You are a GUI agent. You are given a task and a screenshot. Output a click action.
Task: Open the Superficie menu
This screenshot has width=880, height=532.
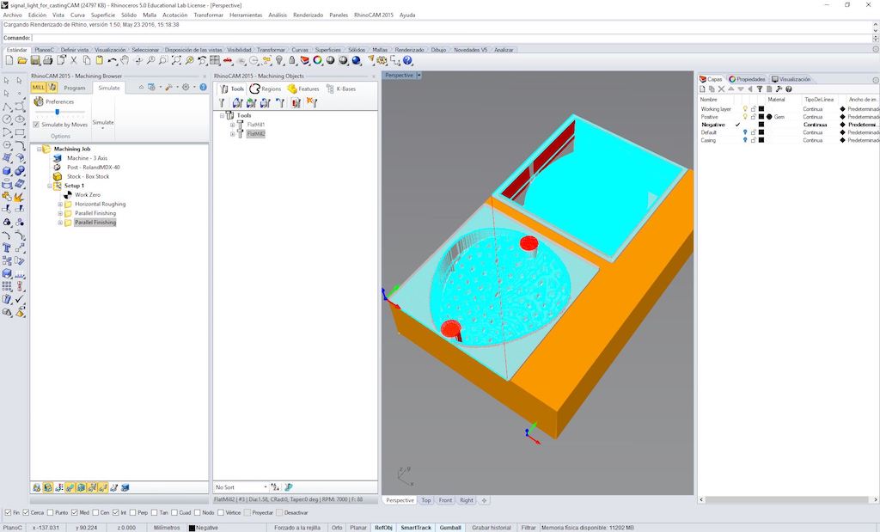click(103, 15)
